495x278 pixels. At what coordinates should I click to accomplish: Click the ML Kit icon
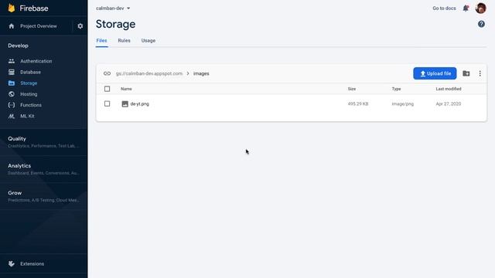pyautogui.click(x=12, y=116)
